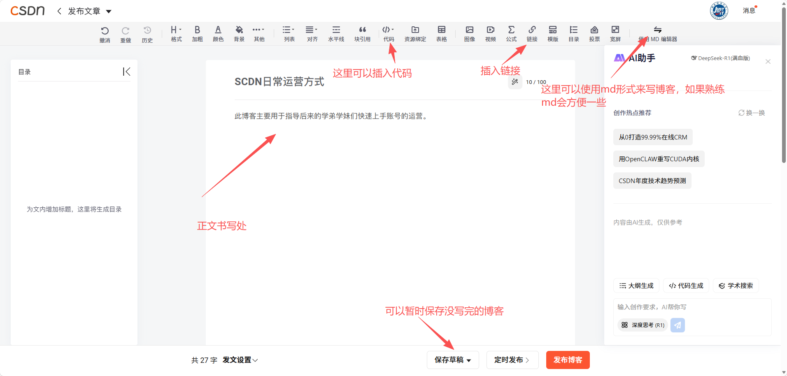Click the AI title magic wand icon

tap(515, 82)
